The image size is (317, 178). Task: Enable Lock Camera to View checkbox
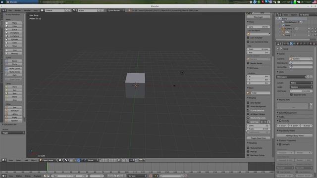[248, 42]
